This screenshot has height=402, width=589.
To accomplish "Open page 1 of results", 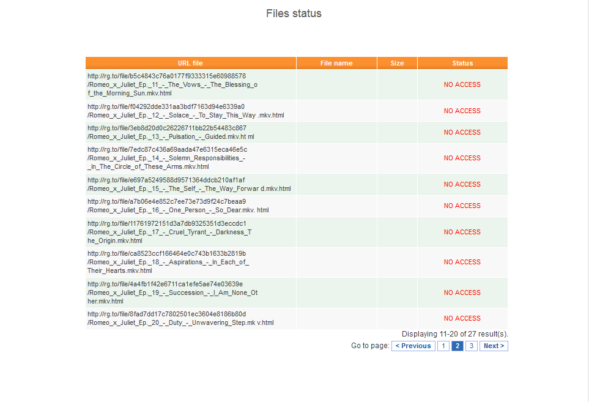I will point(443,346).
